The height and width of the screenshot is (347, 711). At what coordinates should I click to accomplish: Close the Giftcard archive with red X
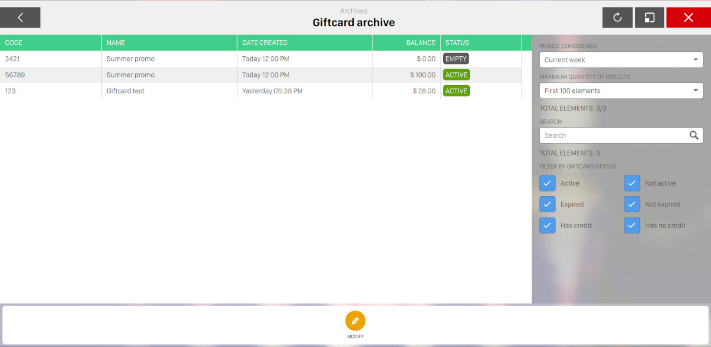(688, 18)
